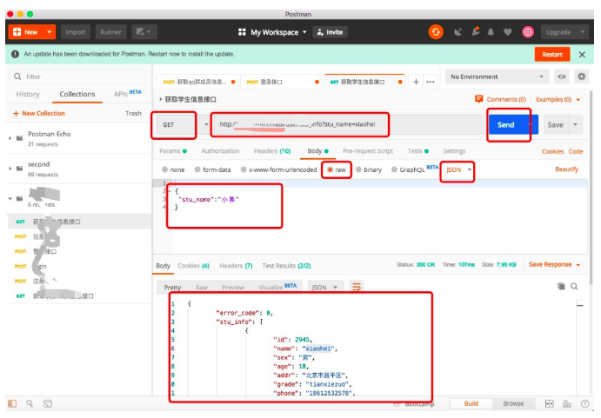Screen dimensions: 601x418
Task: Open the help question mark icon
Action: click(x=584, y=403)
